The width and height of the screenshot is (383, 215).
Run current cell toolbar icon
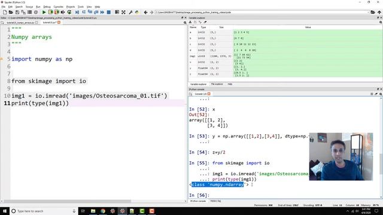pos(50,12)
